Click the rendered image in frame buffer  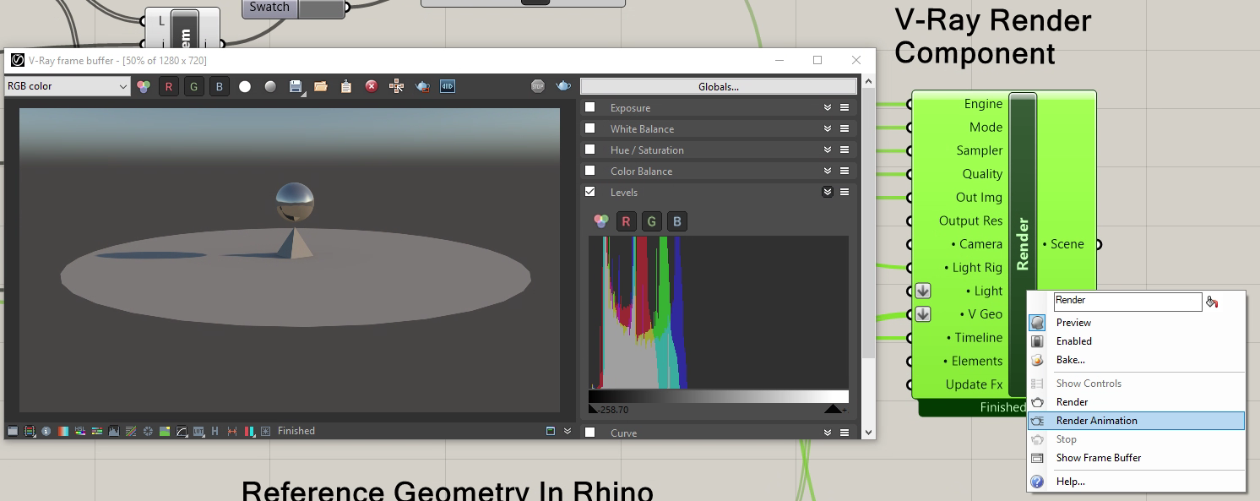pos(290,260)
